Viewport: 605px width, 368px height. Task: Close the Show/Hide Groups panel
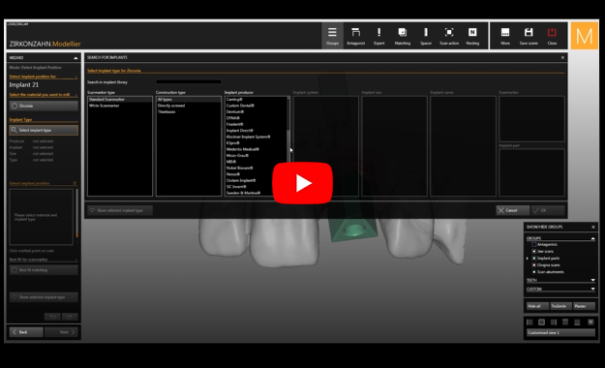pyautogui.click(x=593, y=227)
